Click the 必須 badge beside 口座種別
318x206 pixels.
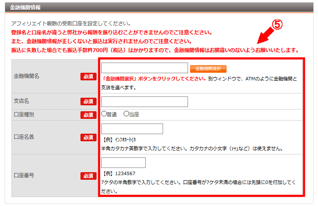[x=88, y=115]
